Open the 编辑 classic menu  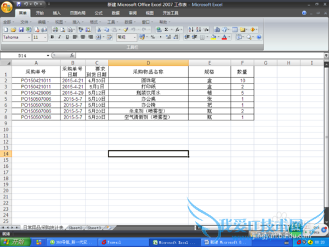click(x=43, y=22)
